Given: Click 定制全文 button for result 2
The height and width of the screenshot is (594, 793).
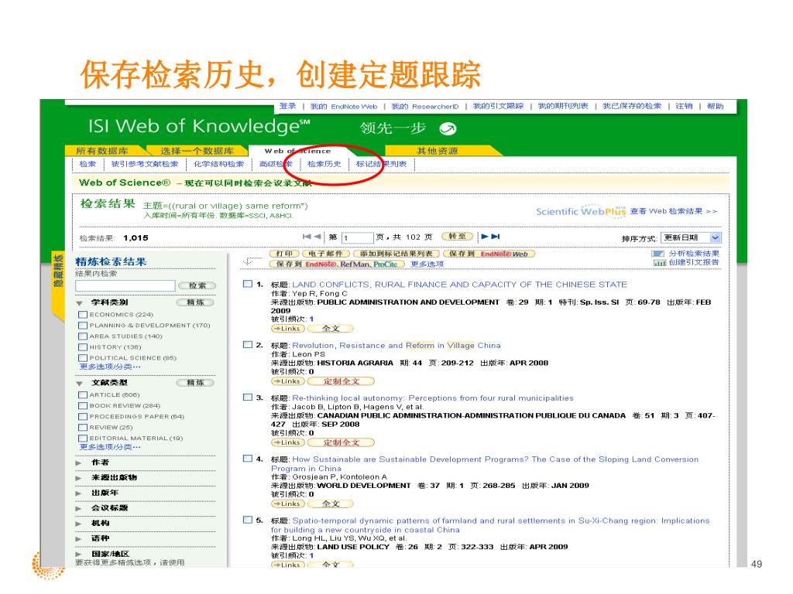Looking at the screenshot, I should [x=342, y=381].
